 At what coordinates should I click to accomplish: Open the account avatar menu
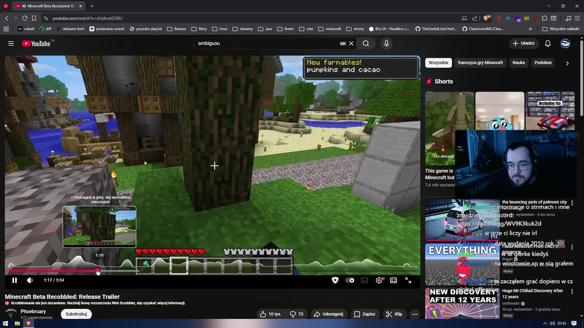tap(565, 43)
